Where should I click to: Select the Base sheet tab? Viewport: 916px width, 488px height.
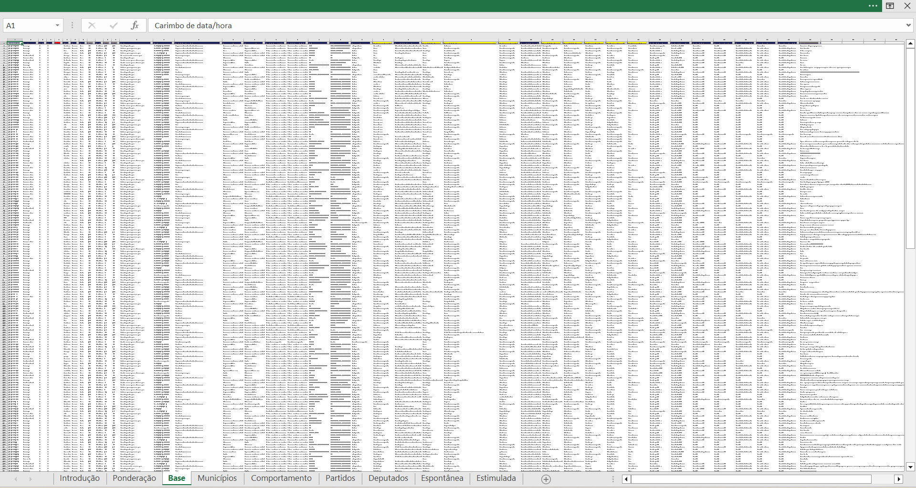point(177,478)
